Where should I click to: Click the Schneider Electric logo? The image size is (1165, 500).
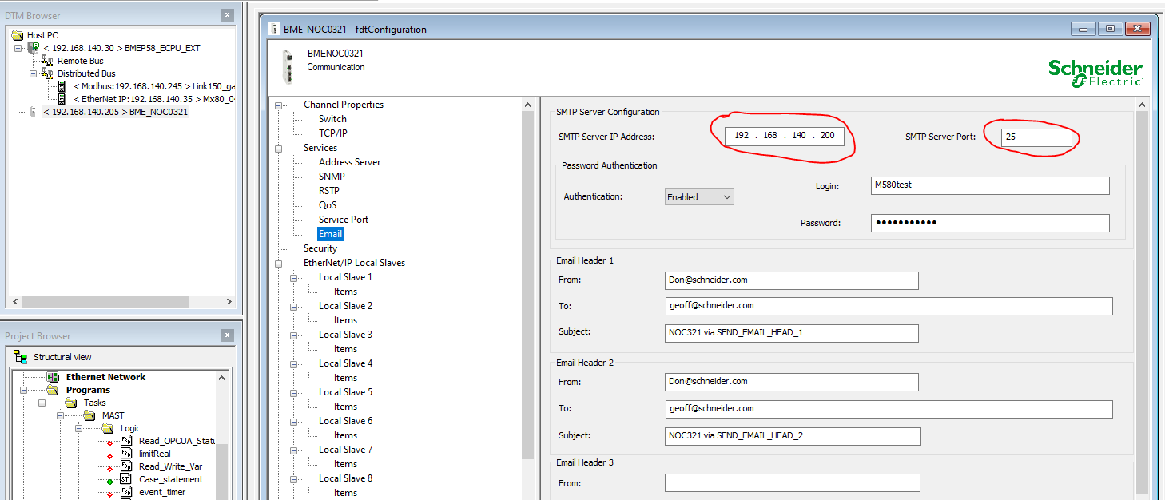tap(1095, 72)
